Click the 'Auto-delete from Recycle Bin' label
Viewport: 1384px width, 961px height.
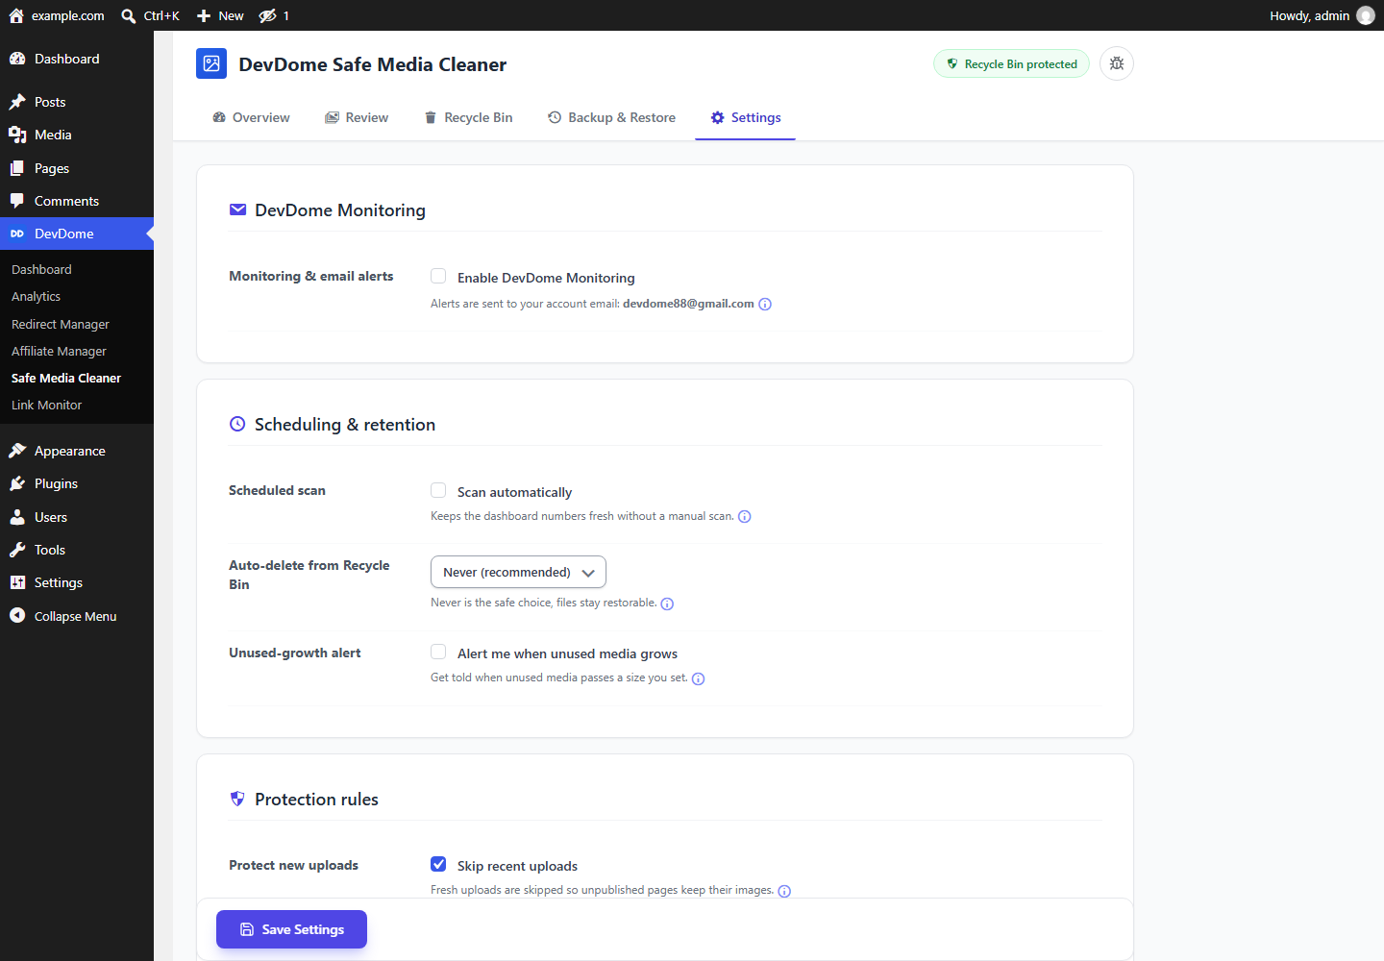(309, 575)
